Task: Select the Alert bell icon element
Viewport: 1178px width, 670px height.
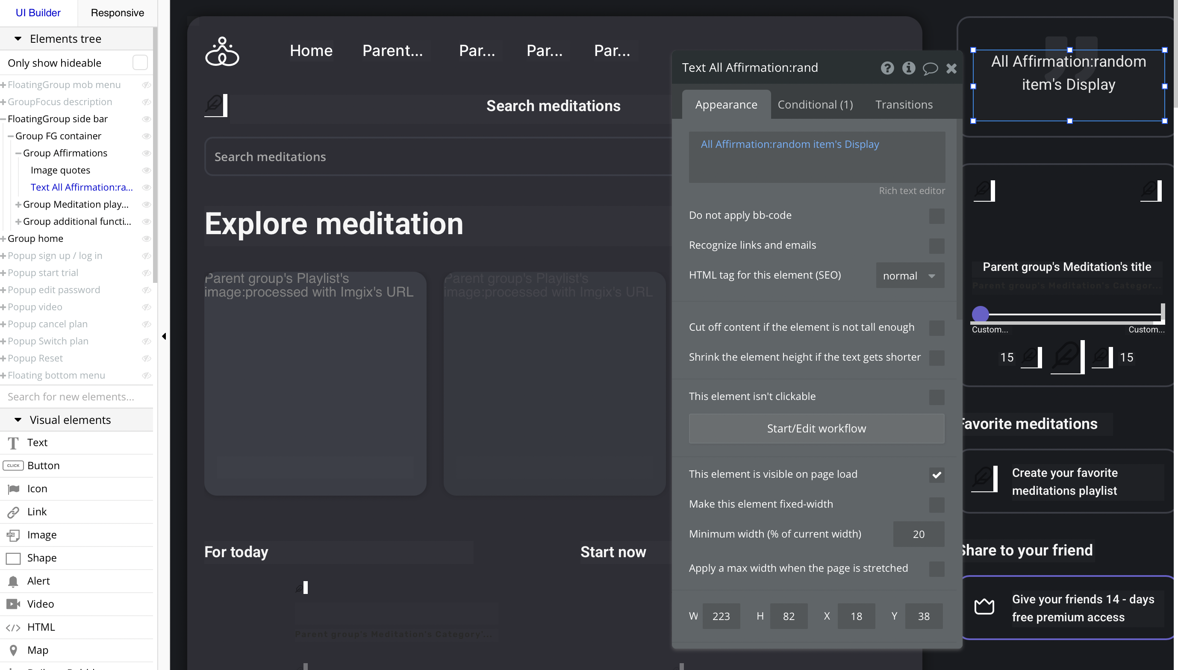Action: pyautogui.click(x=13, y=581)
